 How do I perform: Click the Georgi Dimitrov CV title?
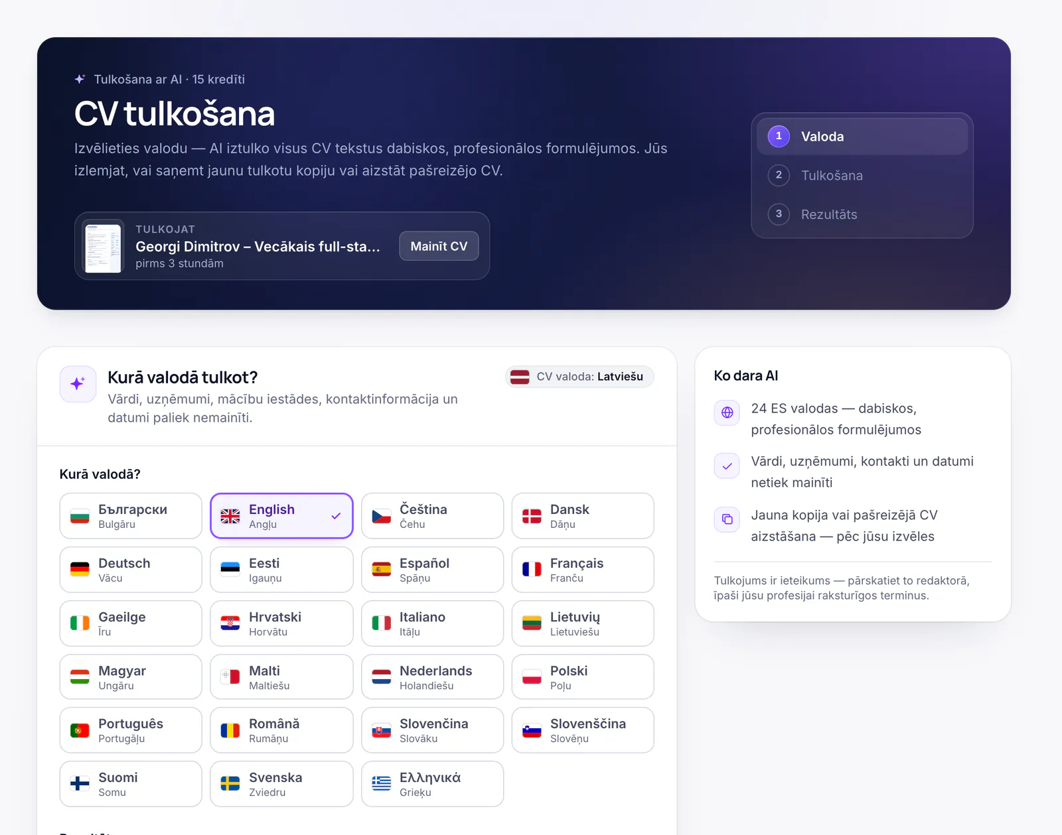point(258,247)
